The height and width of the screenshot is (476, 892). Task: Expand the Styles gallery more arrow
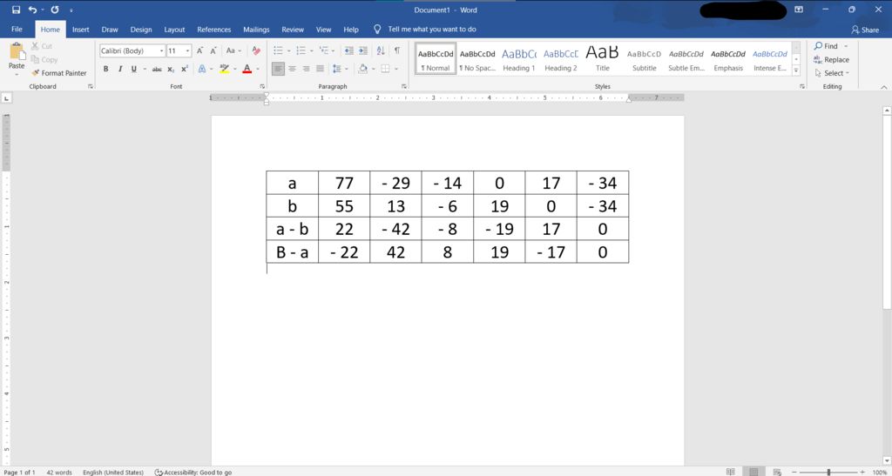point(796,71)
